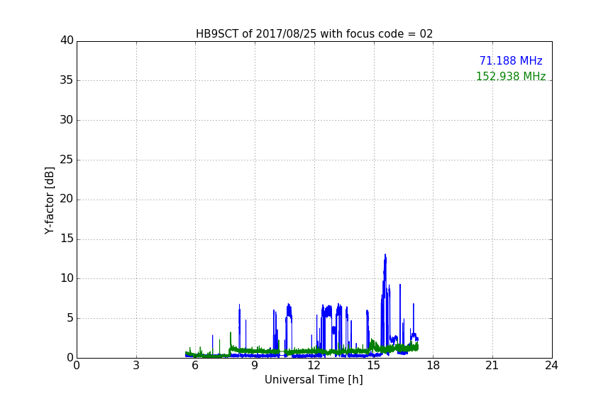Click the x-axis tick value 6
Viewport: 613px width, 409px height.
pyautogui.click(x=195, y=366)
